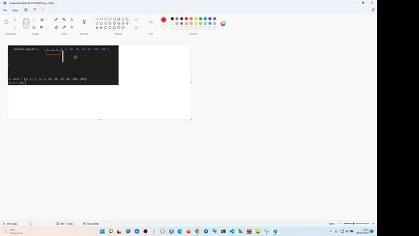Click the Crop image icon
Screen dimensions: 419x236
point(34,20)
